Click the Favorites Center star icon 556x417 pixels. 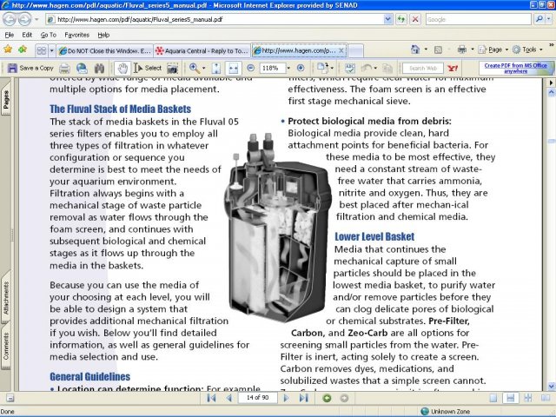(8, 50)
